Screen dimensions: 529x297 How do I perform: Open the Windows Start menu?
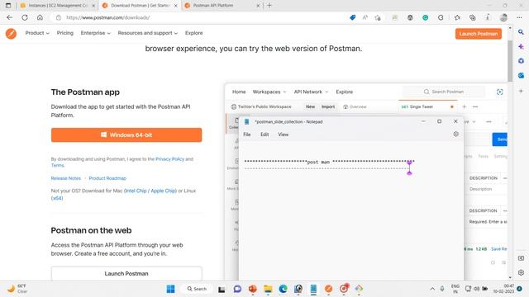[x=171, y=289]
